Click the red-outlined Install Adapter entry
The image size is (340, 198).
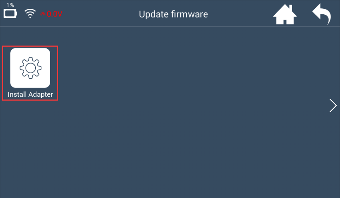[x=30, y=73]
